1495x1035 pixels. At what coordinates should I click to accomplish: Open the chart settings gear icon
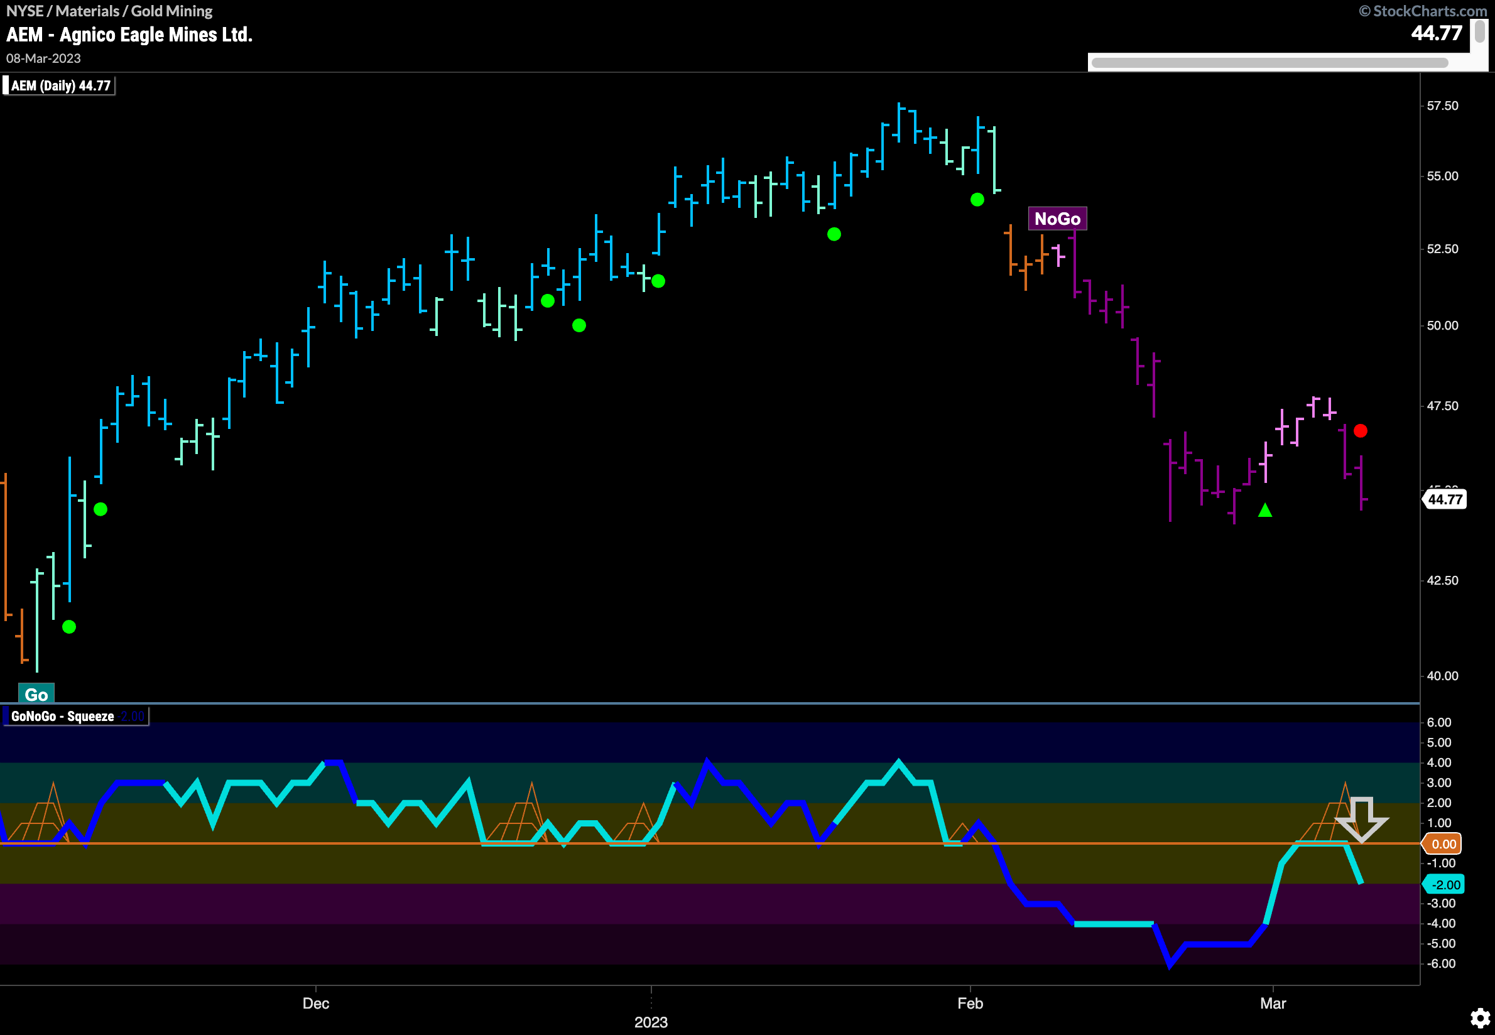(1479, 1017)
